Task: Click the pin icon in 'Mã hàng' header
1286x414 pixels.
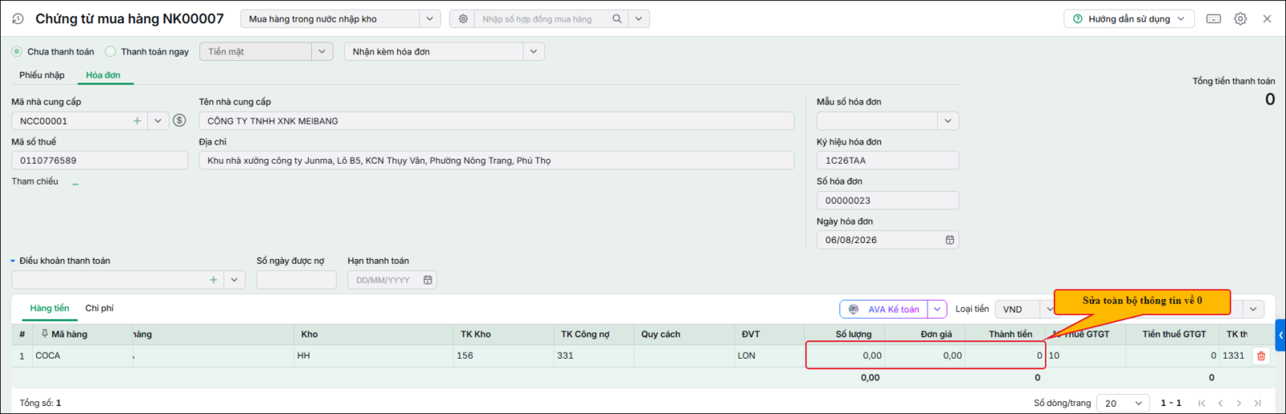Action: [44, 334]
